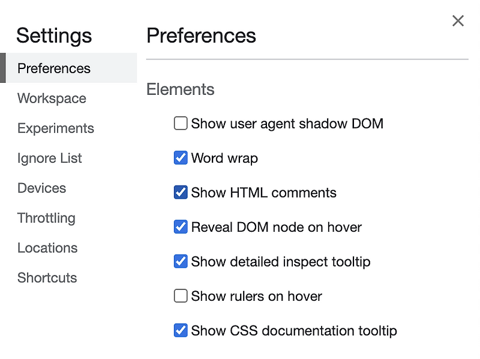The image size is (480, 359).
Task: Disable Show HTML comments checkbox
Action: [x=181, y=193]
